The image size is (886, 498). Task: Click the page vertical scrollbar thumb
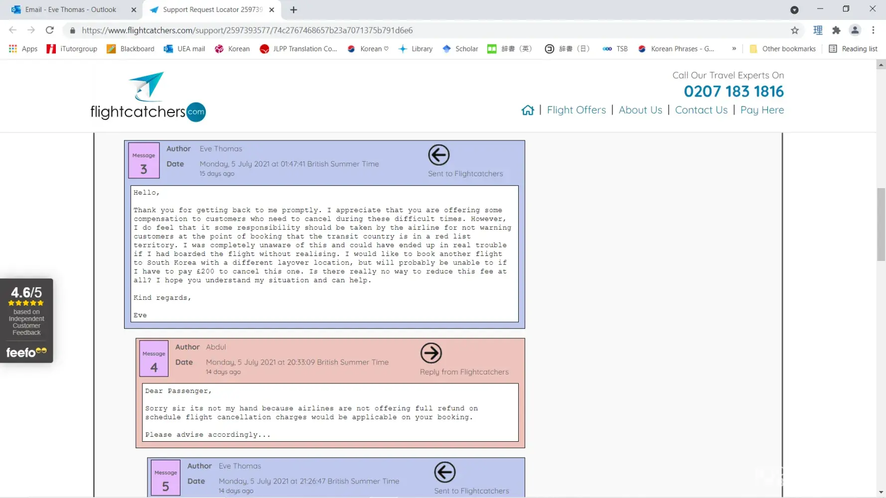tap(881, 224)
